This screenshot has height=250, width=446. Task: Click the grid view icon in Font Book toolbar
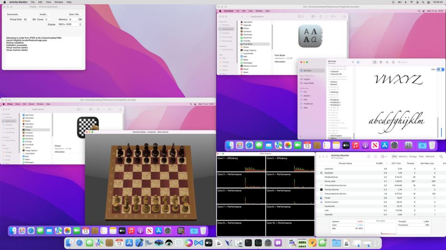pos(381,62)
